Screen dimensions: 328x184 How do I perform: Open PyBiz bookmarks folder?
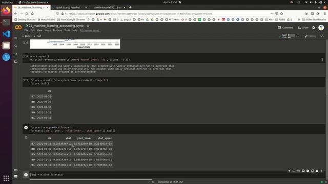(x=280, y=19)
